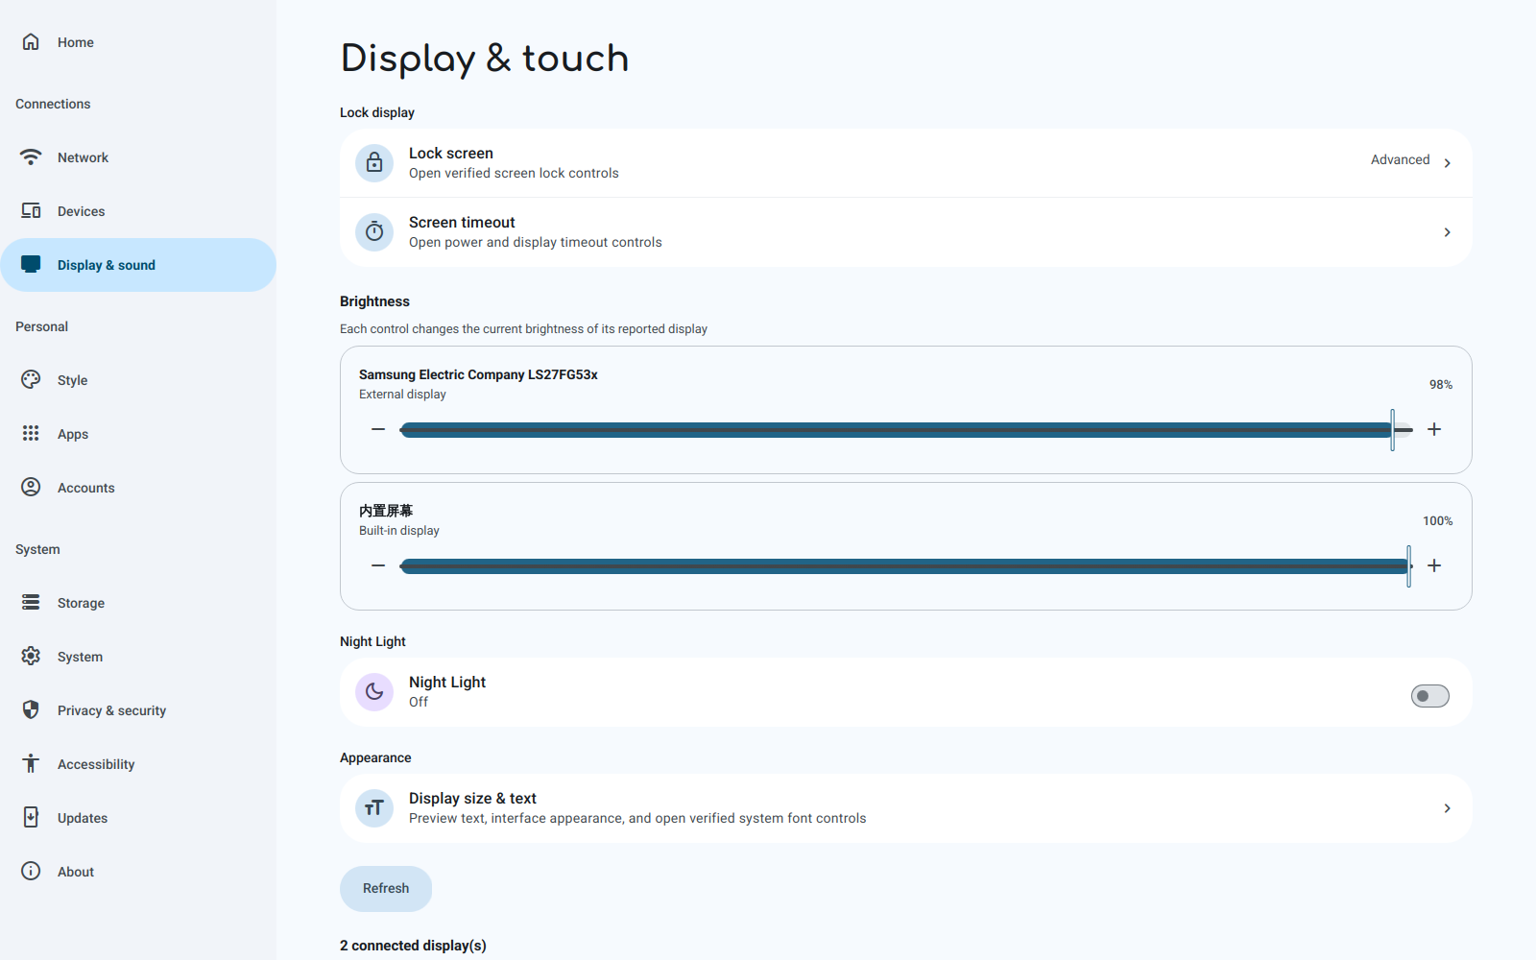The image size is (1536, 960).
Task: Click the Built-in display brightness slider
Action: tap(906, 565)
